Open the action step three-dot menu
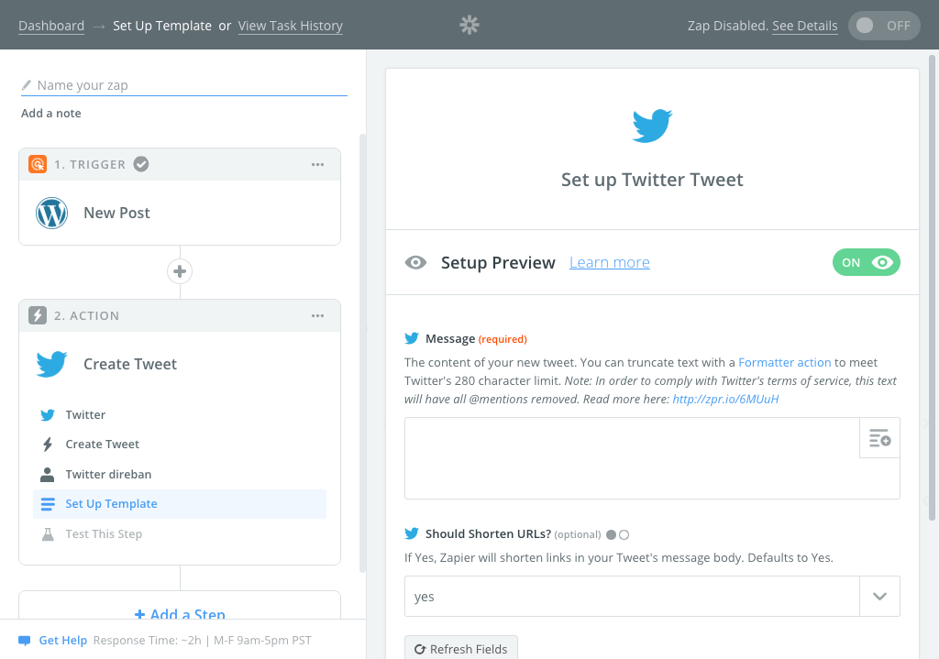 pos(317,316)
